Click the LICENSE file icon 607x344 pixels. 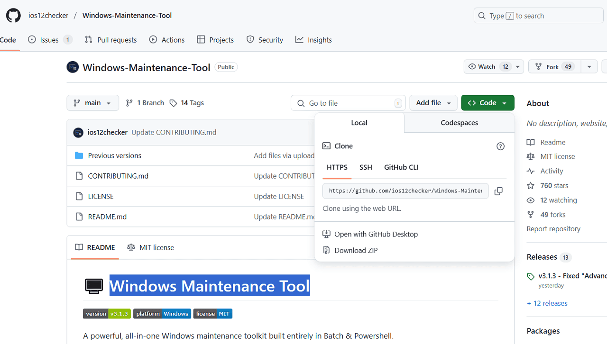[x=79, y=196]
